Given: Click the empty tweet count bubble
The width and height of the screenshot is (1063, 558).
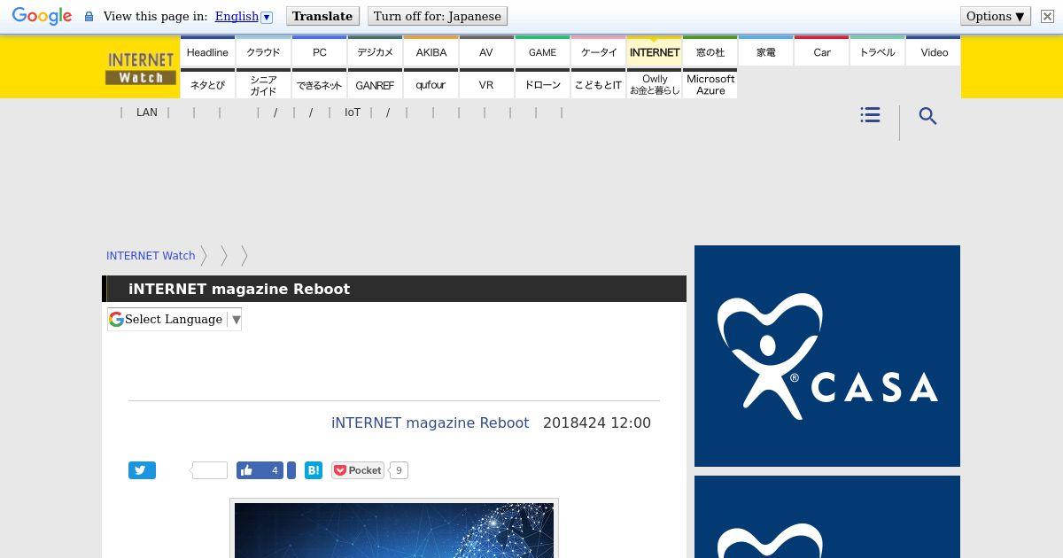Looking at the screenshot, I should point(210,470).
